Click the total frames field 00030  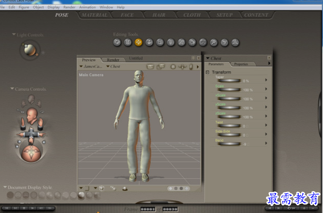click(170, 209)
